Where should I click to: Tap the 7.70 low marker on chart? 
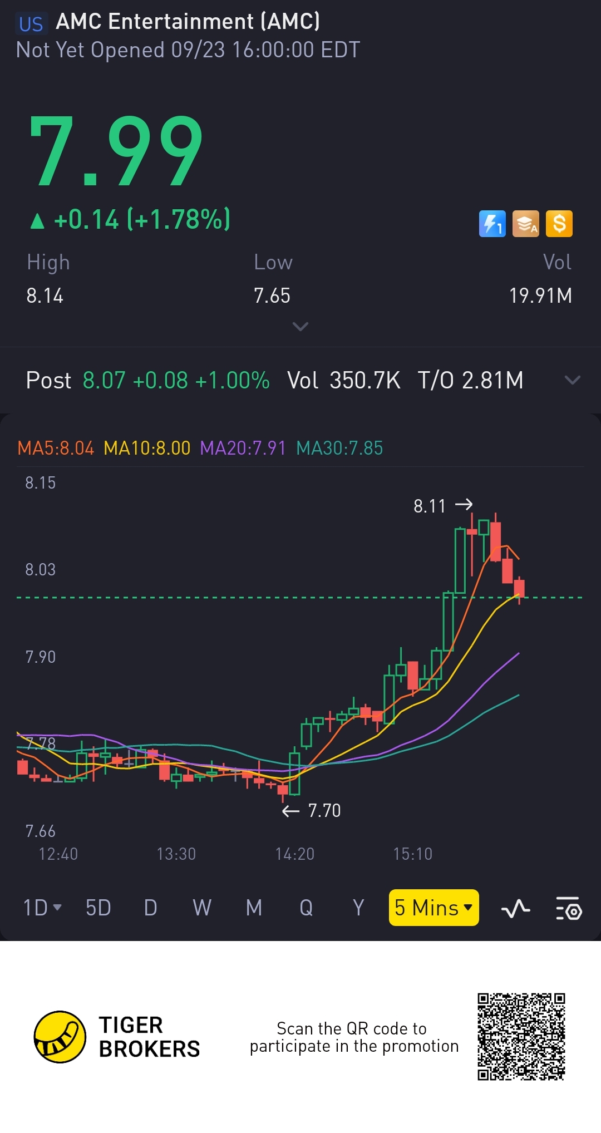click(312, 811)
